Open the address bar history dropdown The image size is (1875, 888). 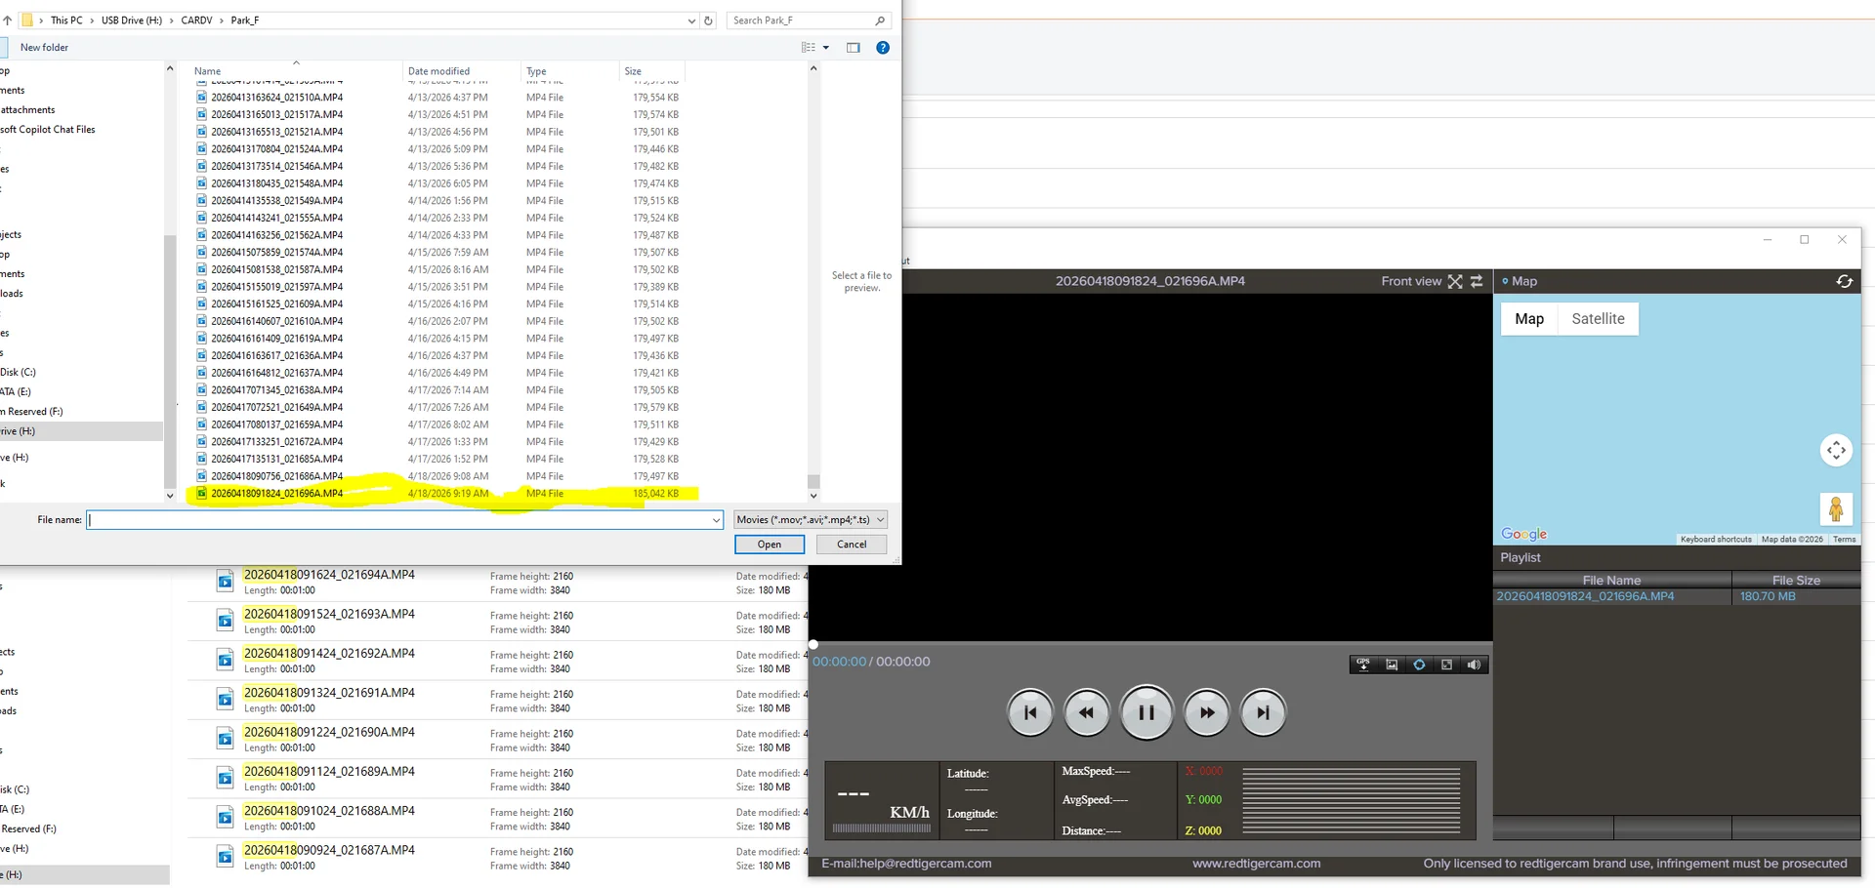coord(691,20)
